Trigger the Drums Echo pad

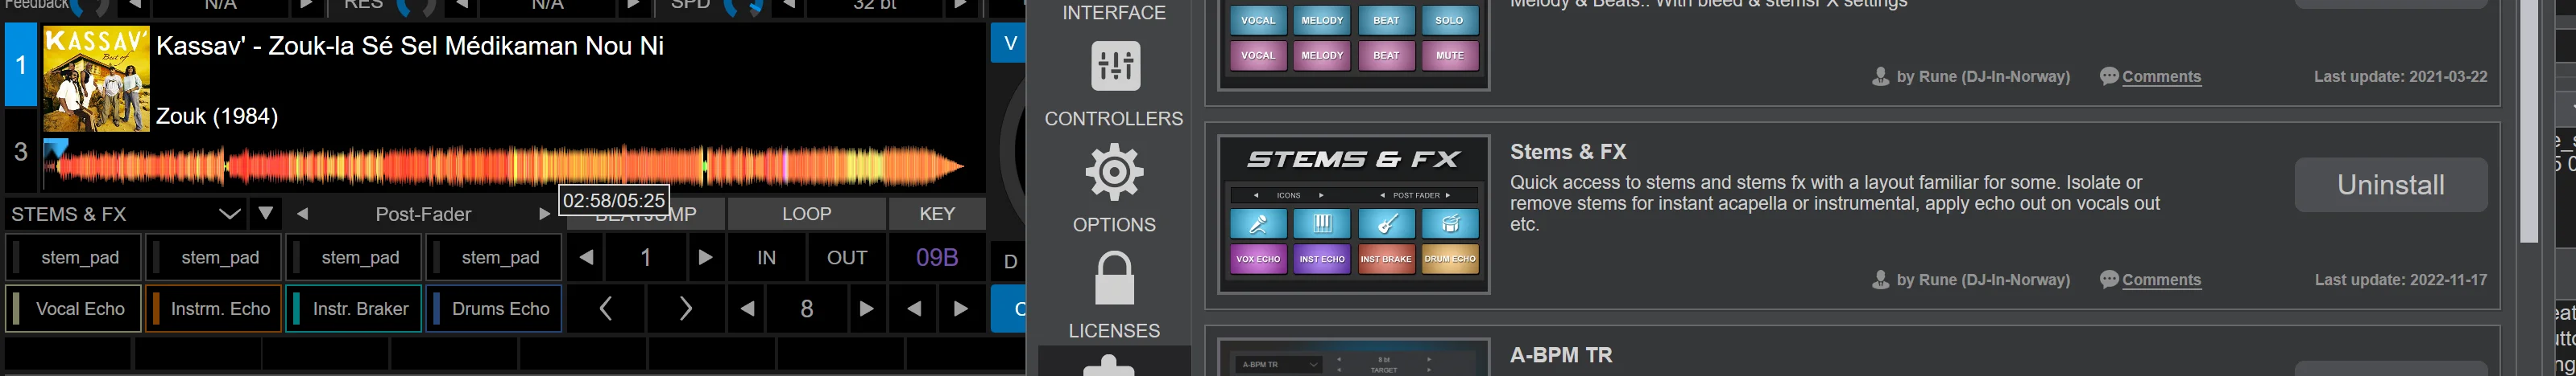point(493,309)
